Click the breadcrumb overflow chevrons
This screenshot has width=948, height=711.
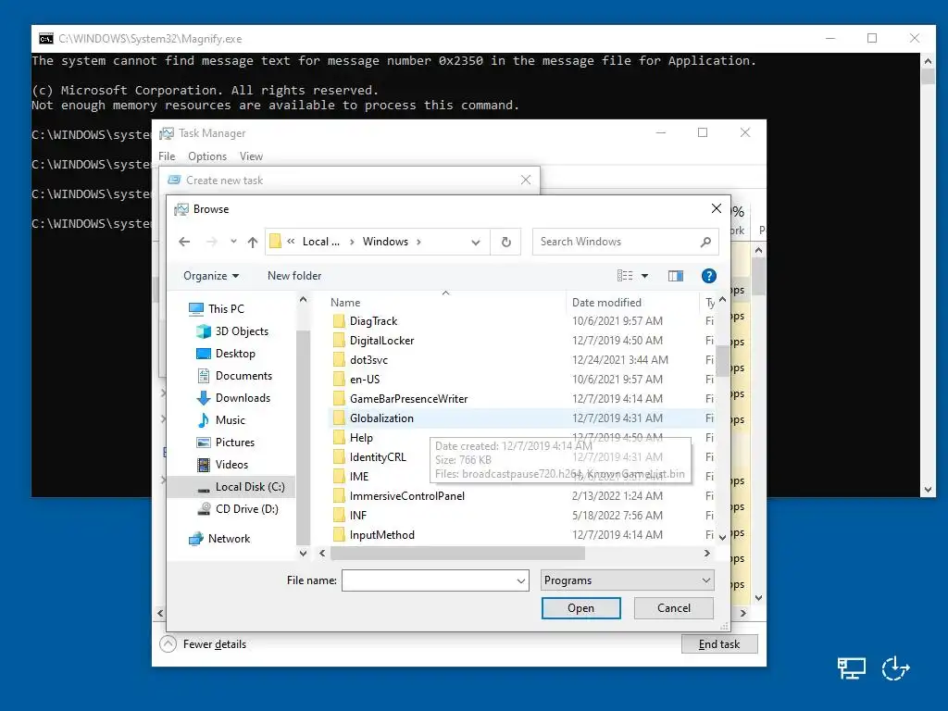[291, 242]
